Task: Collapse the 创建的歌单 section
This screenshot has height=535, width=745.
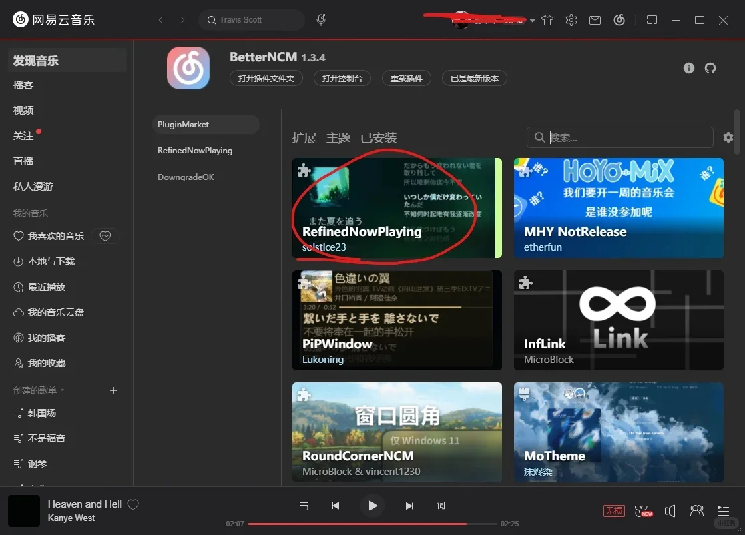Action: (39, 390)
